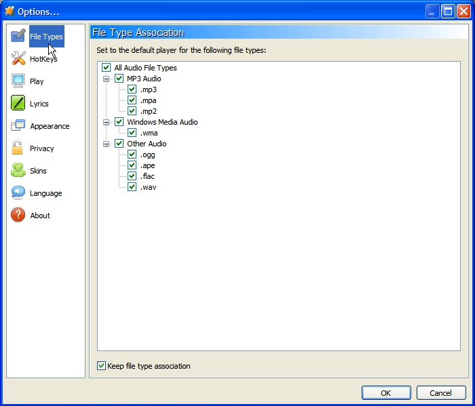
Task: Toggle the .flac file type checkbox
Action: [132, 176]
